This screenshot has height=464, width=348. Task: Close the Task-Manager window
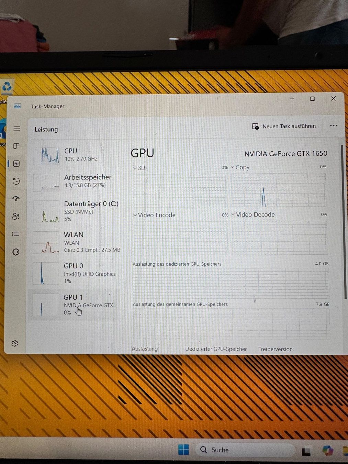click(x=333, y=98)
